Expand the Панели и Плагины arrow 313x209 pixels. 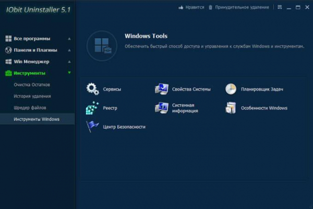coord(69,50)
